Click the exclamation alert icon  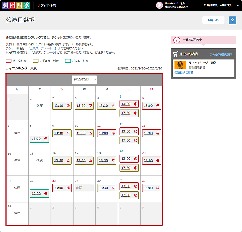(177, 40)
